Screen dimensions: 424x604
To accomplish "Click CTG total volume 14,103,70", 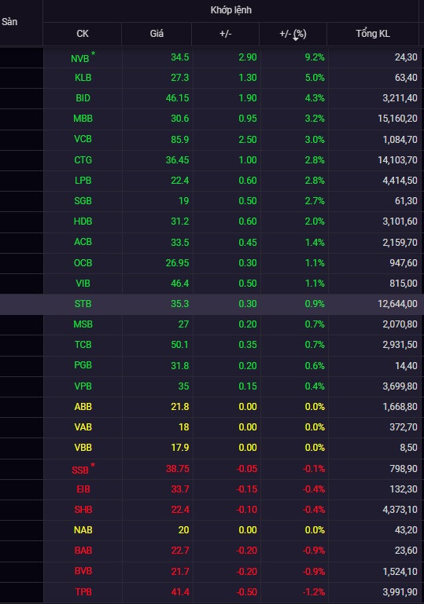I will tap(397, 160).
